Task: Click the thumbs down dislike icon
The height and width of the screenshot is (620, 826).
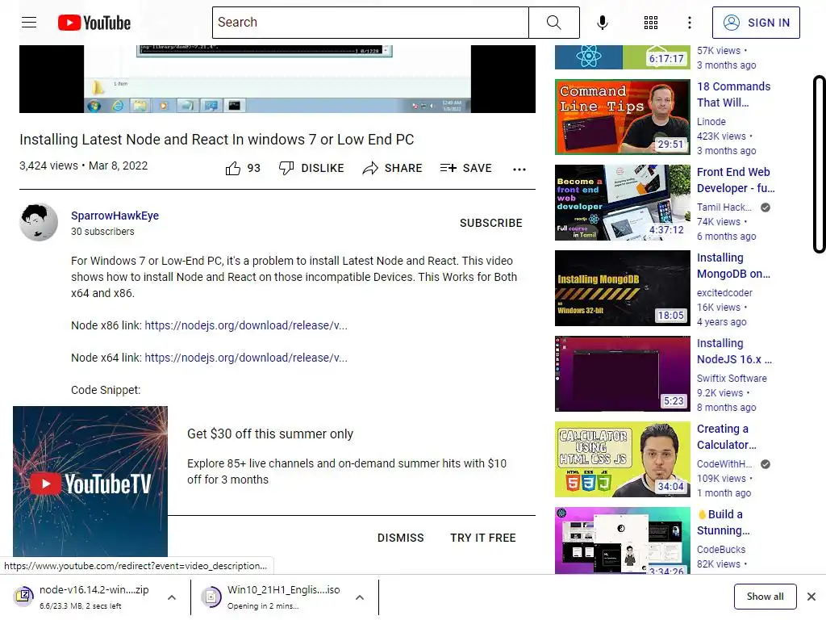Action: [286, 168]
